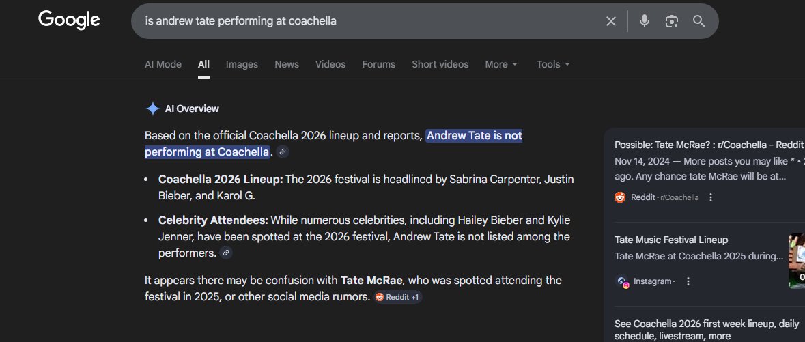
Task: Click 'Tate McRae at Coachella 2025 during...' snippet
Action: 698,256
